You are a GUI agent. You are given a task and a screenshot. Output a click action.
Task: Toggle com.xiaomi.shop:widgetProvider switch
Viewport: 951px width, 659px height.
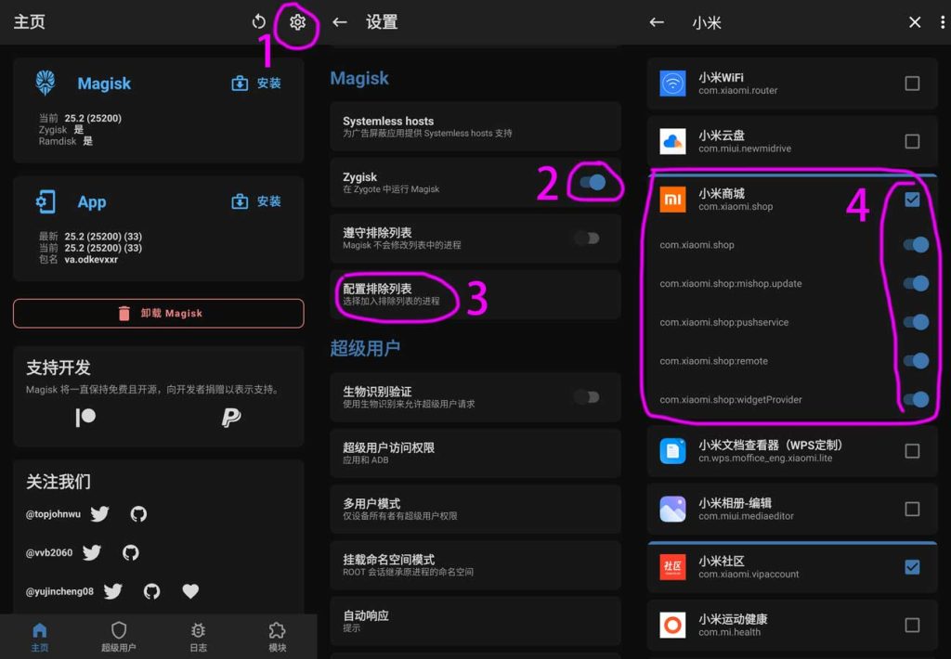tap(916, 399)
